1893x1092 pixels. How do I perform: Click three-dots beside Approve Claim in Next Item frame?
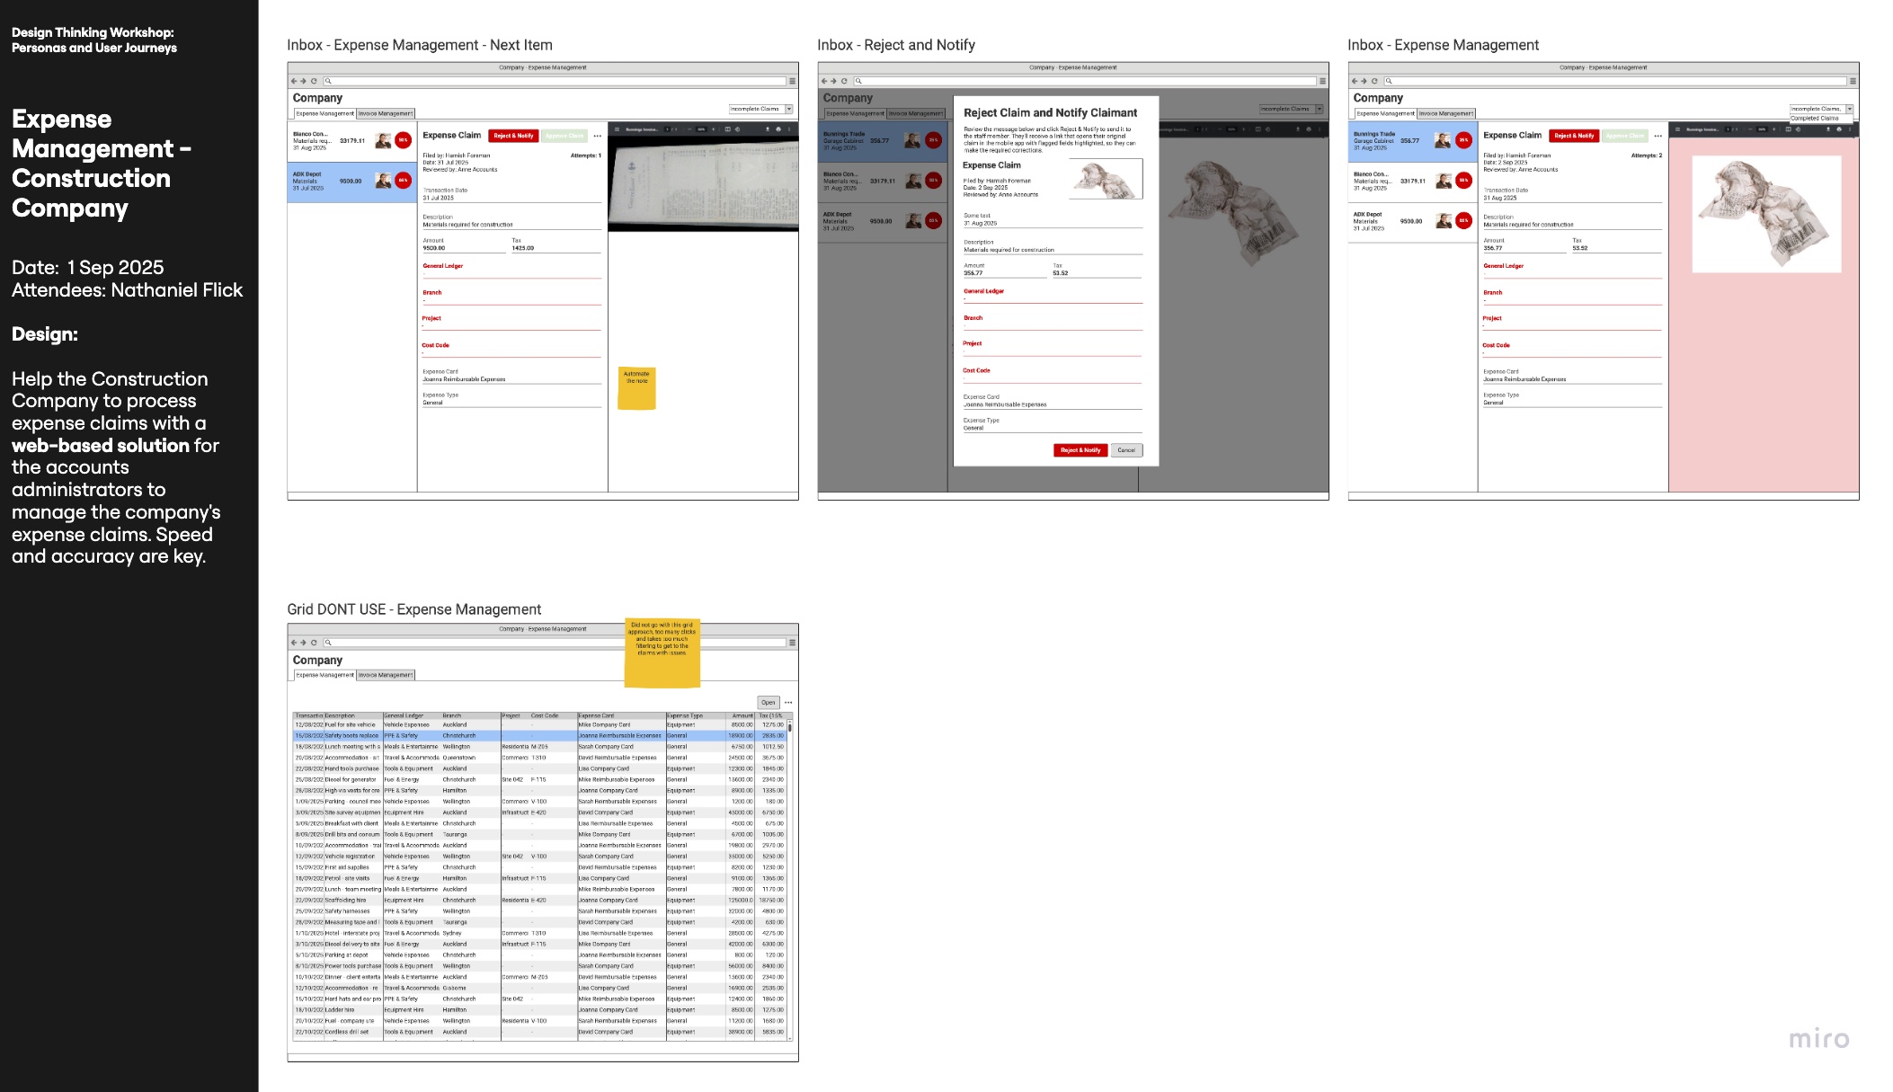click(x=597, y=136)
